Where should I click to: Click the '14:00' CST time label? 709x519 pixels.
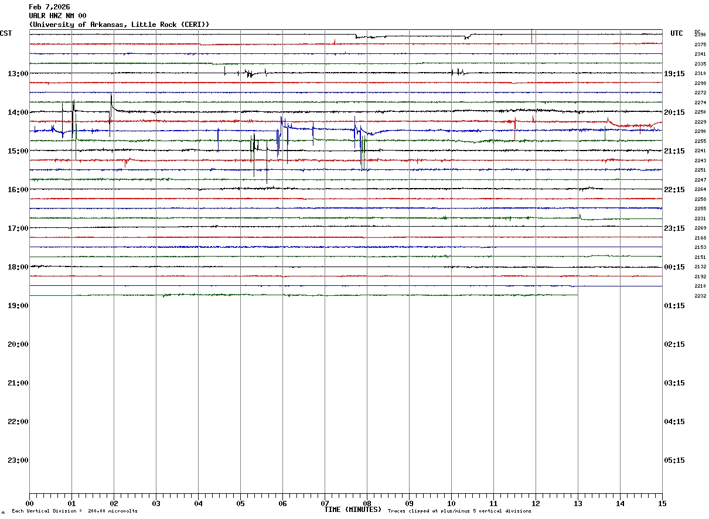pyautogui.click(x=18, y=112)
